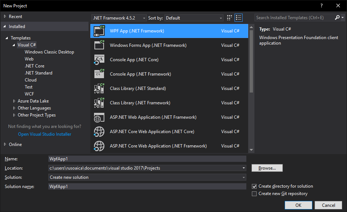
Task: Select the Web category
Action: [x=29, y=59]
